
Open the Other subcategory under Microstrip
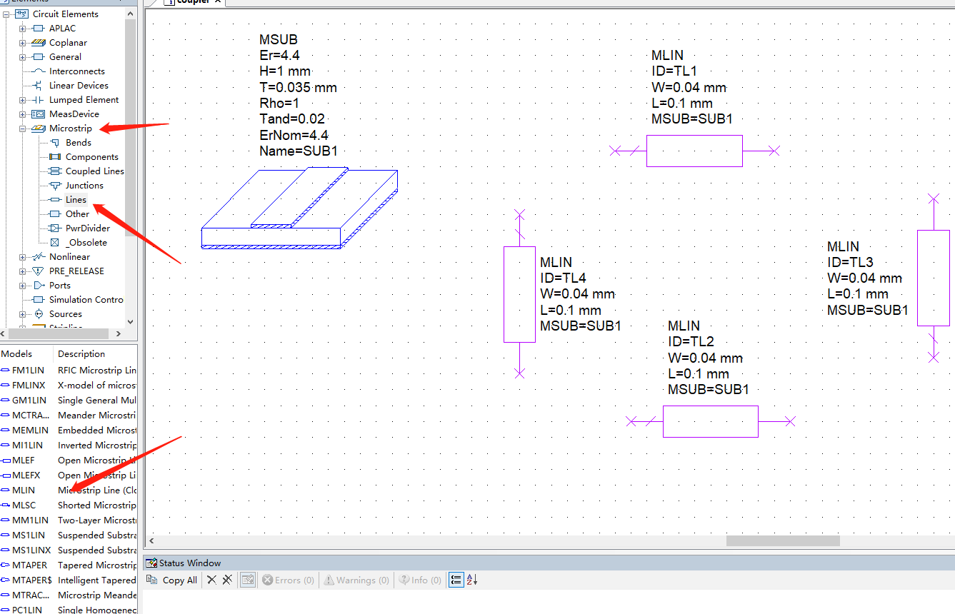(77, 214)
